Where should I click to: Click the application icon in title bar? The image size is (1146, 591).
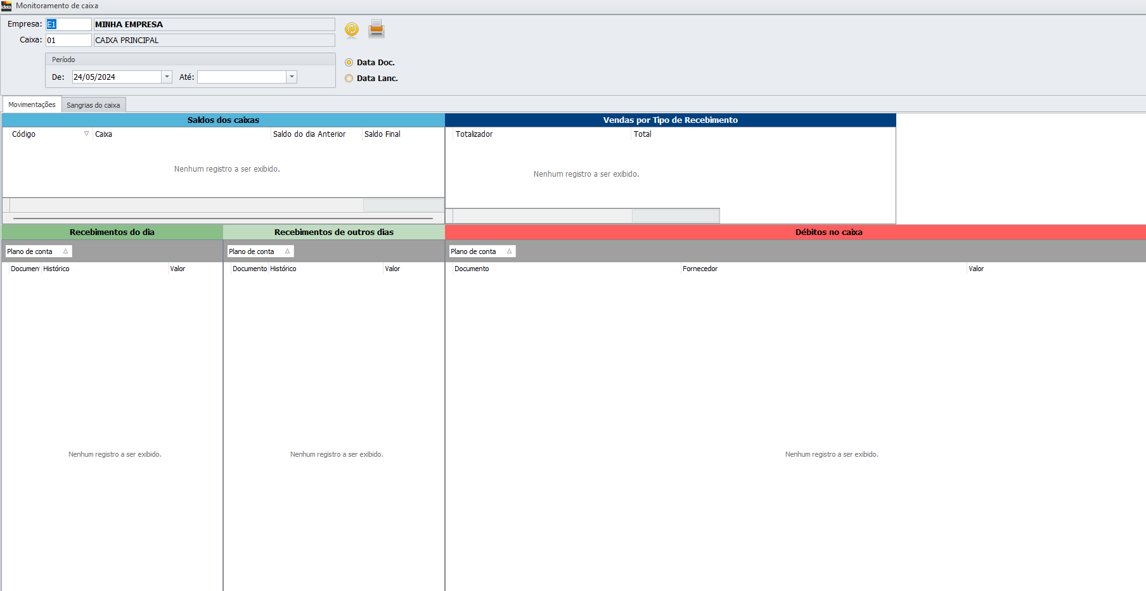point(6,6)
